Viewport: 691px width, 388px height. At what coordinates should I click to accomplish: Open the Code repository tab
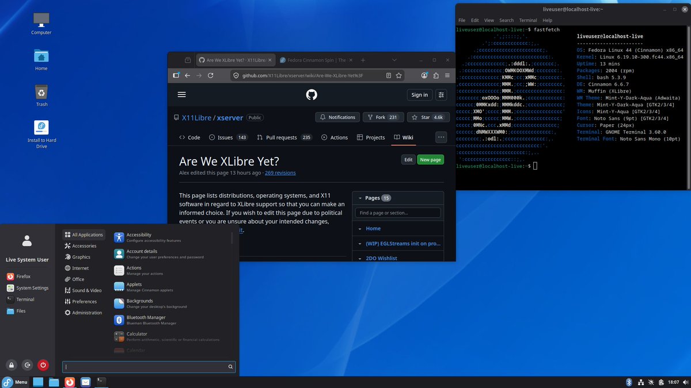pos(189,137)
